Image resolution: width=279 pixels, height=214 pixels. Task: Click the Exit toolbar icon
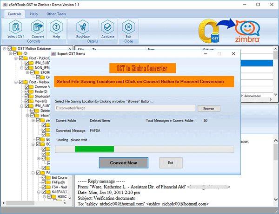(x=128, y=27)
